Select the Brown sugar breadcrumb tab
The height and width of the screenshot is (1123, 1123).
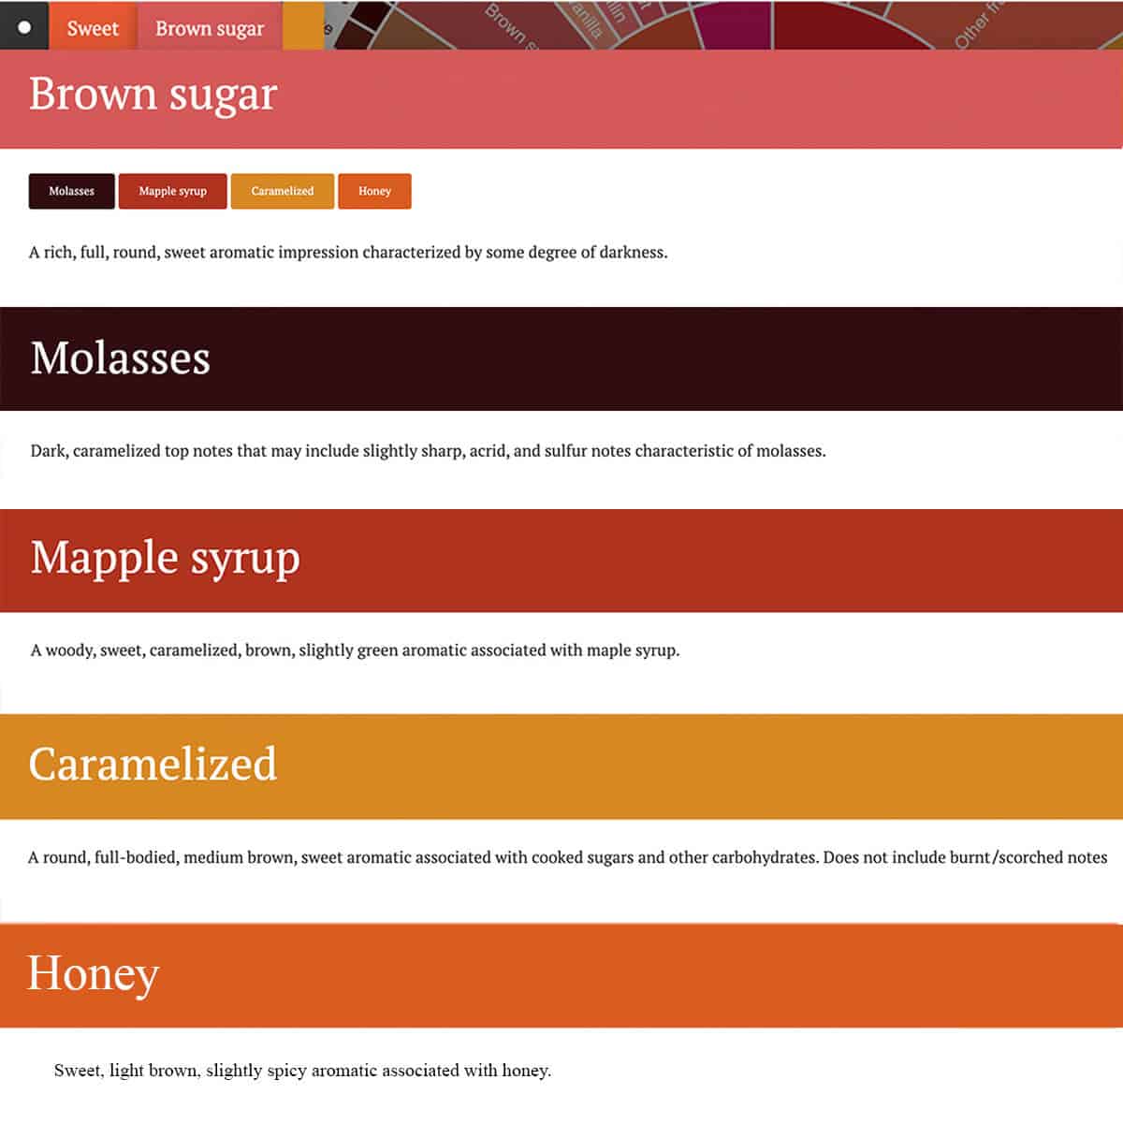click(x=210, y=26)
